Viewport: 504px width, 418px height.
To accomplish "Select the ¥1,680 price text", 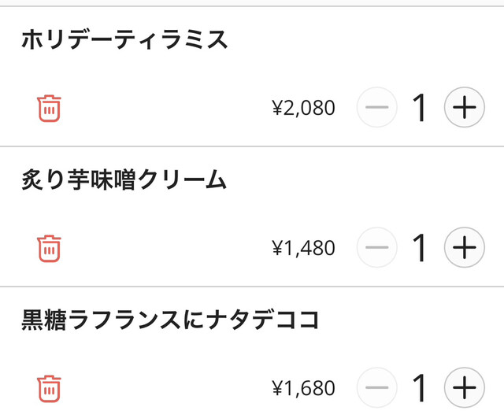I will pos(303,389).
